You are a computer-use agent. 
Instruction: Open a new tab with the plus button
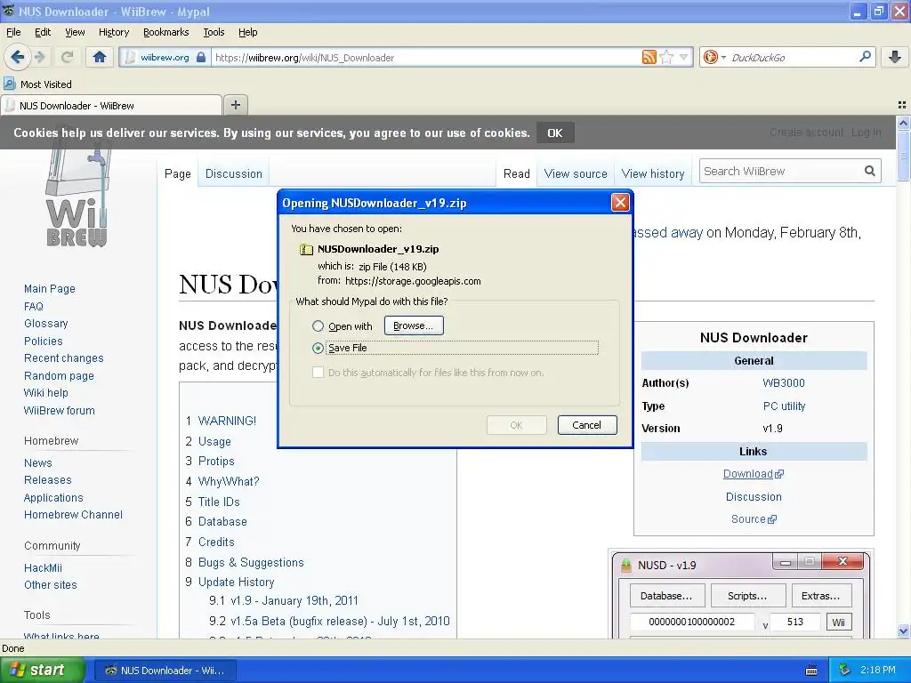point(235,105)
